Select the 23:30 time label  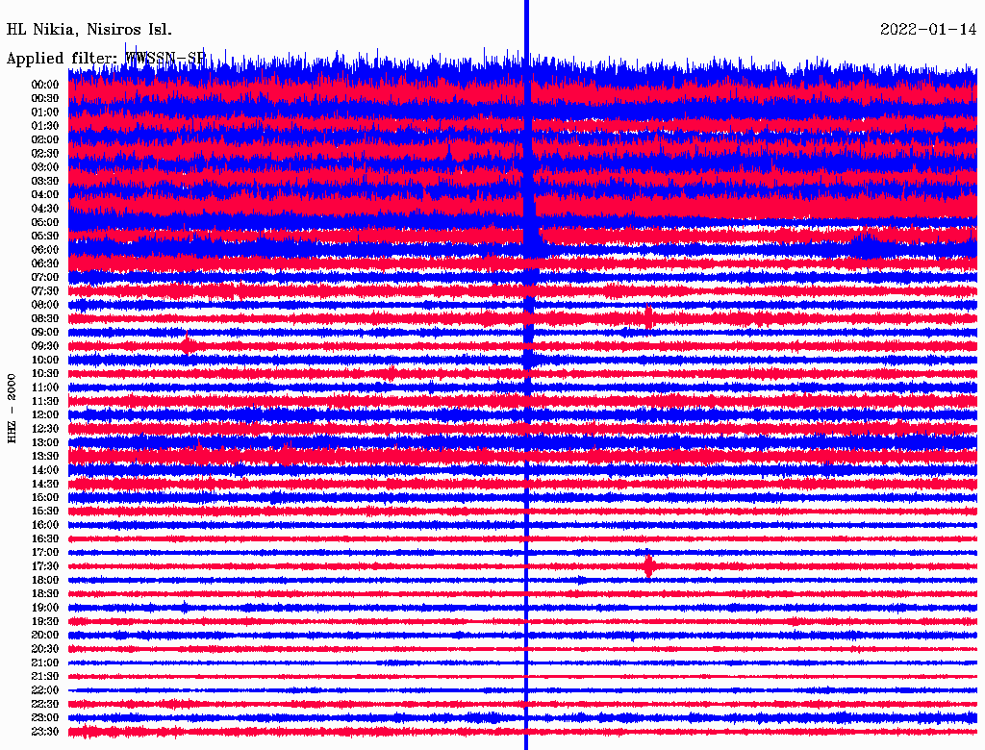[x=45, y=732]
